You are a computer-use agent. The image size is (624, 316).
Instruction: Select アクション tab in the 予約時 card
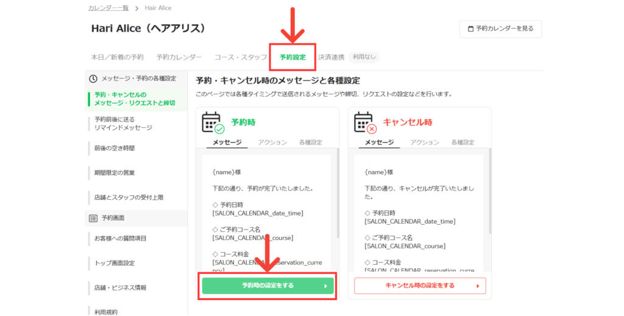click(272, 142)
